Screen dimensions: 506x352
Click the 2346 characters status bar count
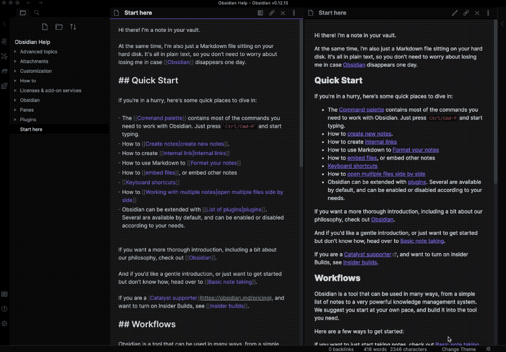coord(408,349)
